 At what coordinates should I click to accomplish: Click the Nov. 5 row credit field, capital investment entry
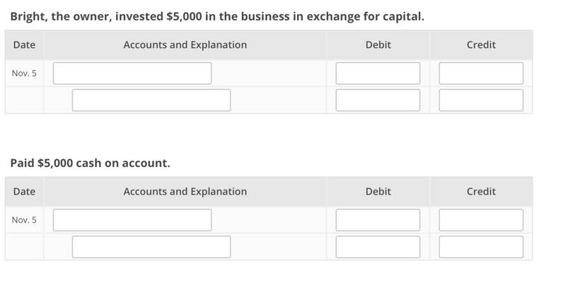tap(481, 73)
